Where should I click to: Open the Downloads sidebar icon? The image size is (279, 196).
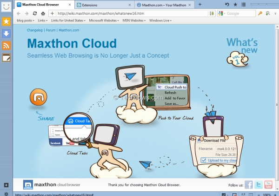[x=7, y=34]
